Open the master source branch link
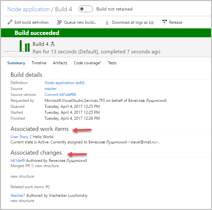The image size is (212, 210). (50, 89)
